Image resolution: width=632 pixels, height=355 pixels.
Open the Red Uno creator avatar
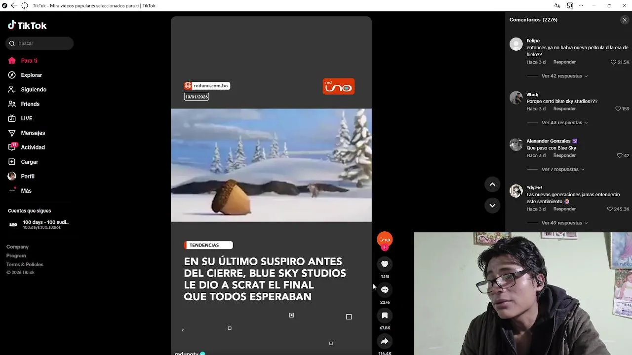[385, 239]
